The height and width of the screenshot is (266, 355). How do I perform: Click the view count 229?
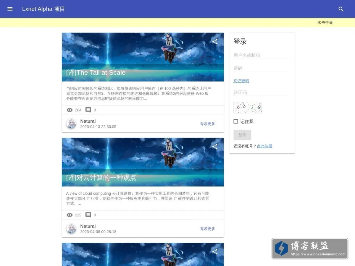click(78, 215)
